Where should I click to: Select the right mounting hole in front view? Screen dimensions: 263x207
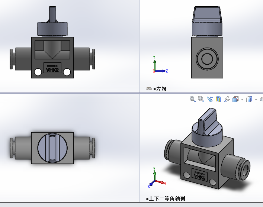[x=67, y=72]
